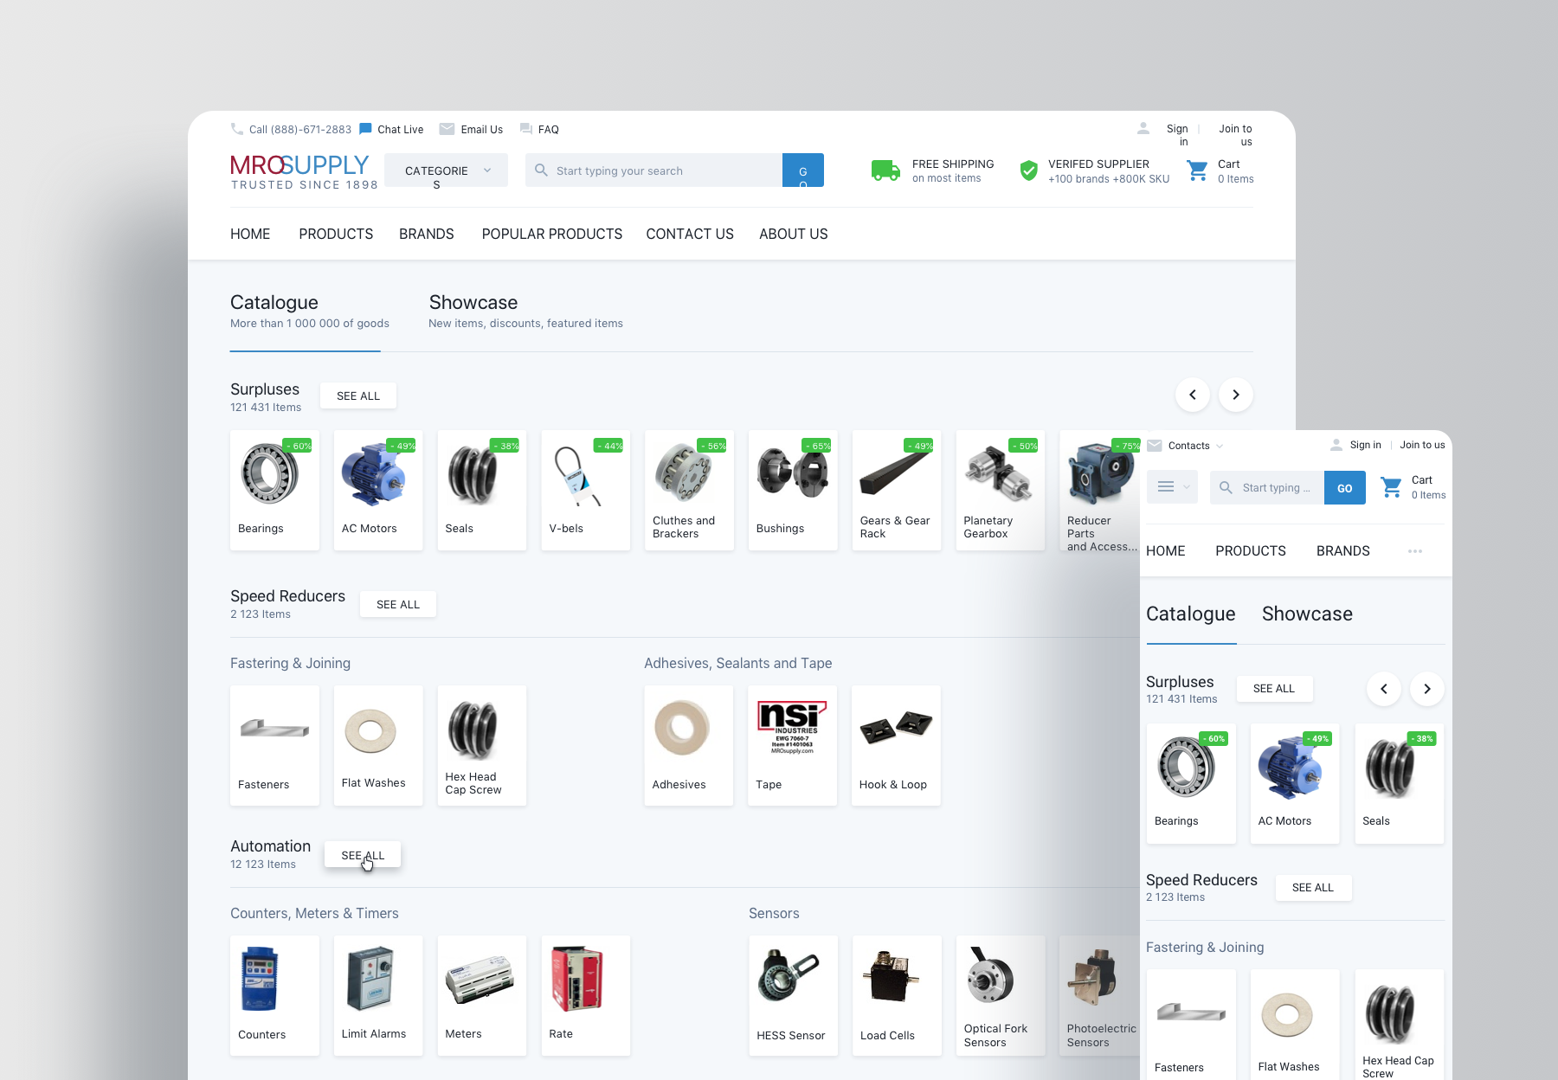This screenshot has height=1080, width=1558.
Task: Open the cart icon in the main header
Action: click(x=1197, y=170)
